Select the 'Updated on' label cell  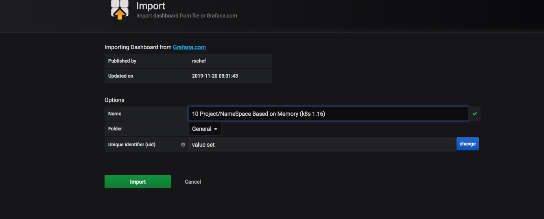pos(121,76)
